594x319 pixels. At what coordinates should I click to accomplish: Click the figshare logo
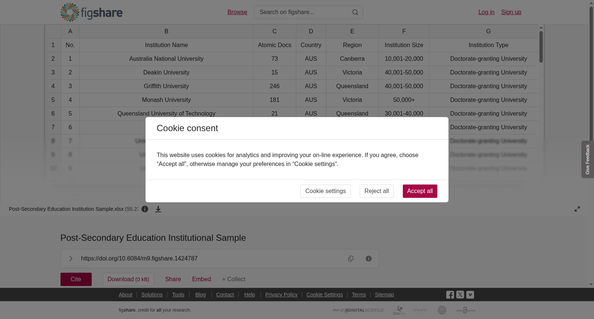(91, 12)
